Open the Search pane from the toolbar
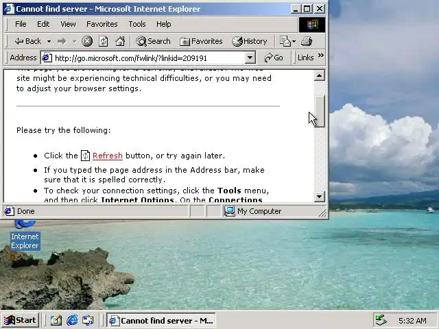Image resolution: width=439 pixels, height=329 pixels. [153, 41]
